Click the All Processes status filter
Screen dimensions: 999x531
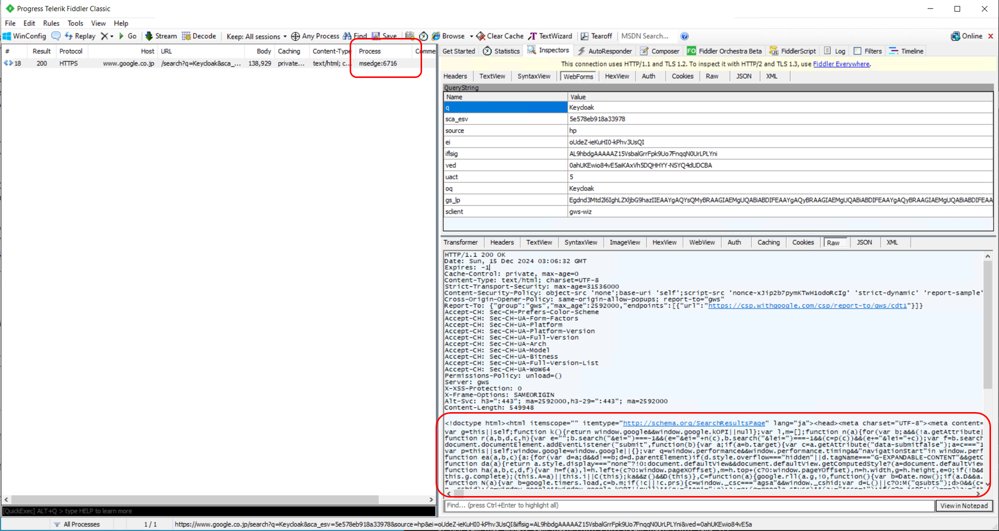[x=77, y=525]
